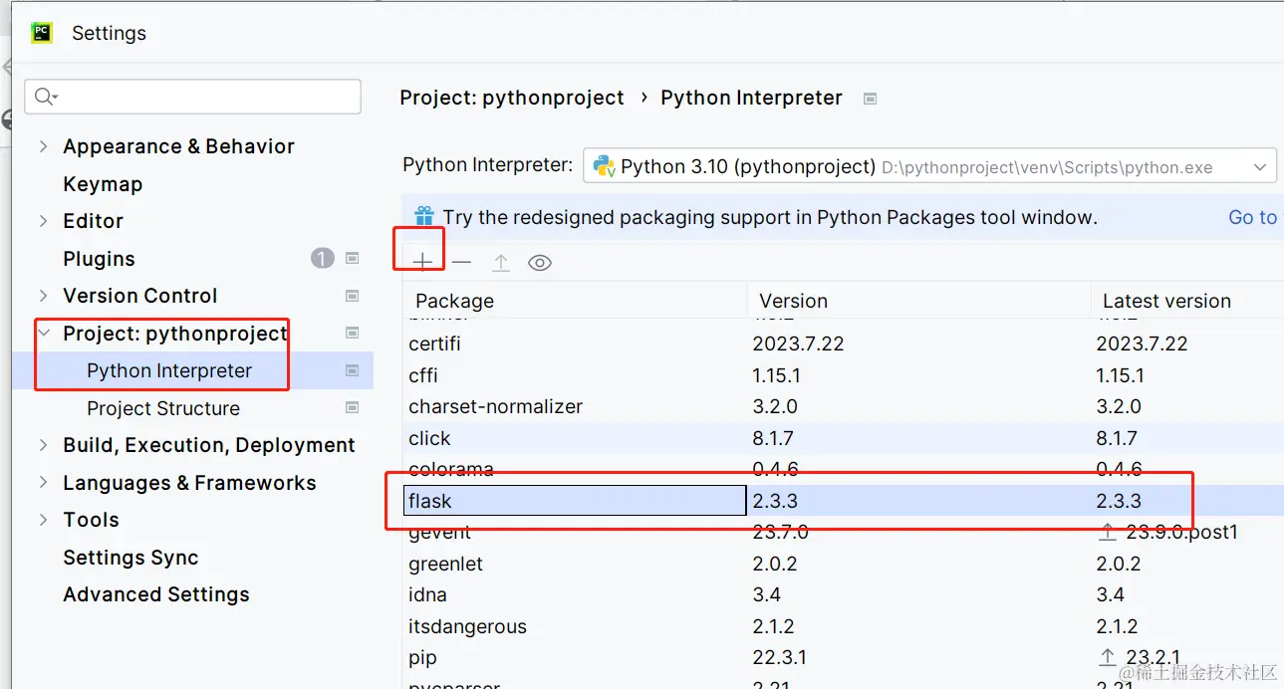The image size is (1284, 689).
Task: Expand Languages & Frameworks section
Action: (x=43, y=483)
